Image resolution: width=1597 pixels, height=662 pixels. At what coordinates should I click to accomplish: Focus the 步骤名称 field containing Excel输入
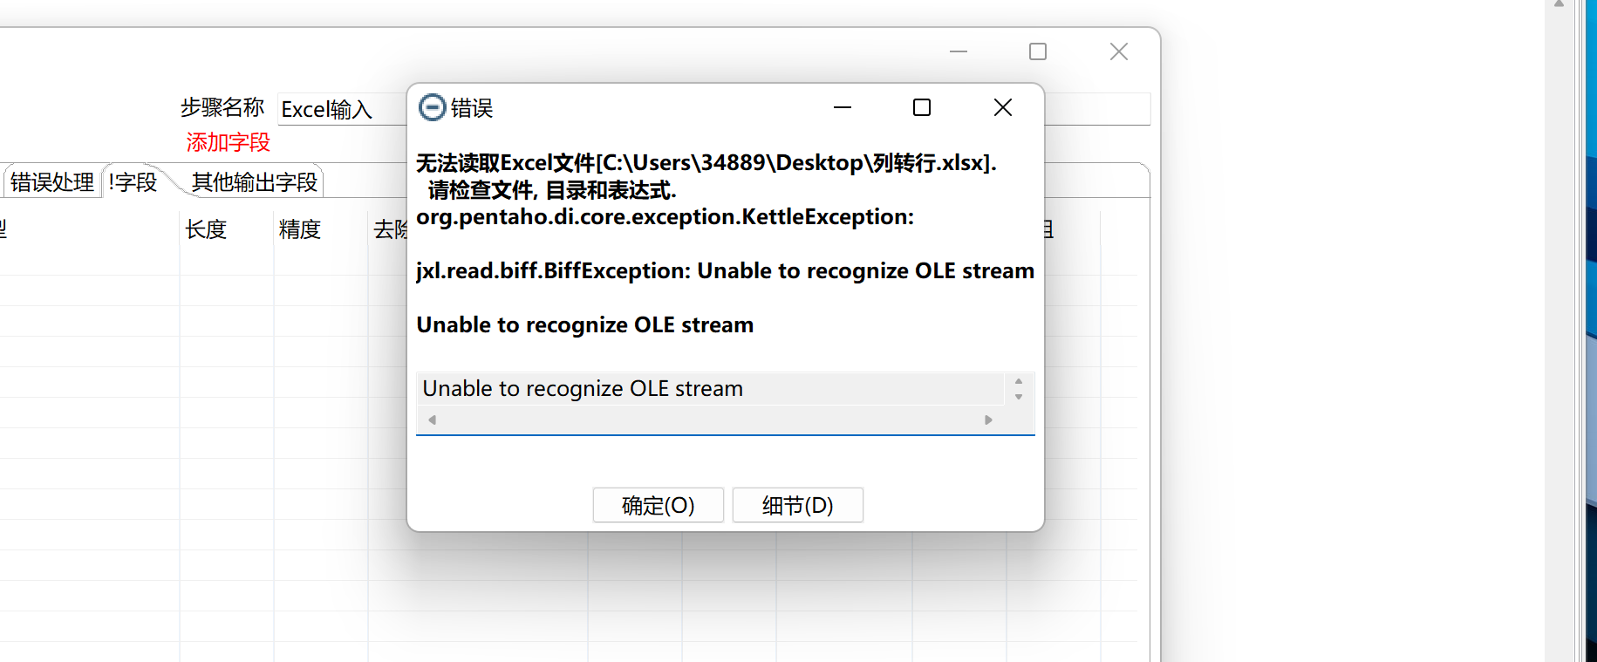pos(342,109)
